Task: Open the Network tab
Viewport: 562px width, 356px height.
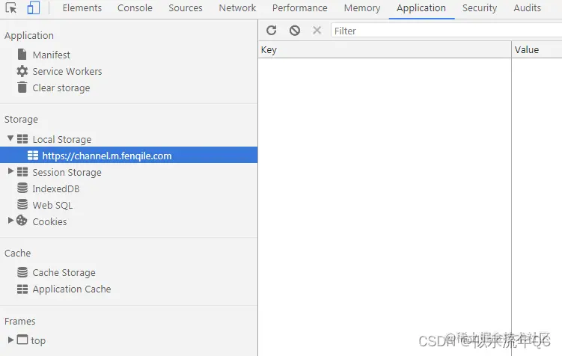Action: pos(237,8)
